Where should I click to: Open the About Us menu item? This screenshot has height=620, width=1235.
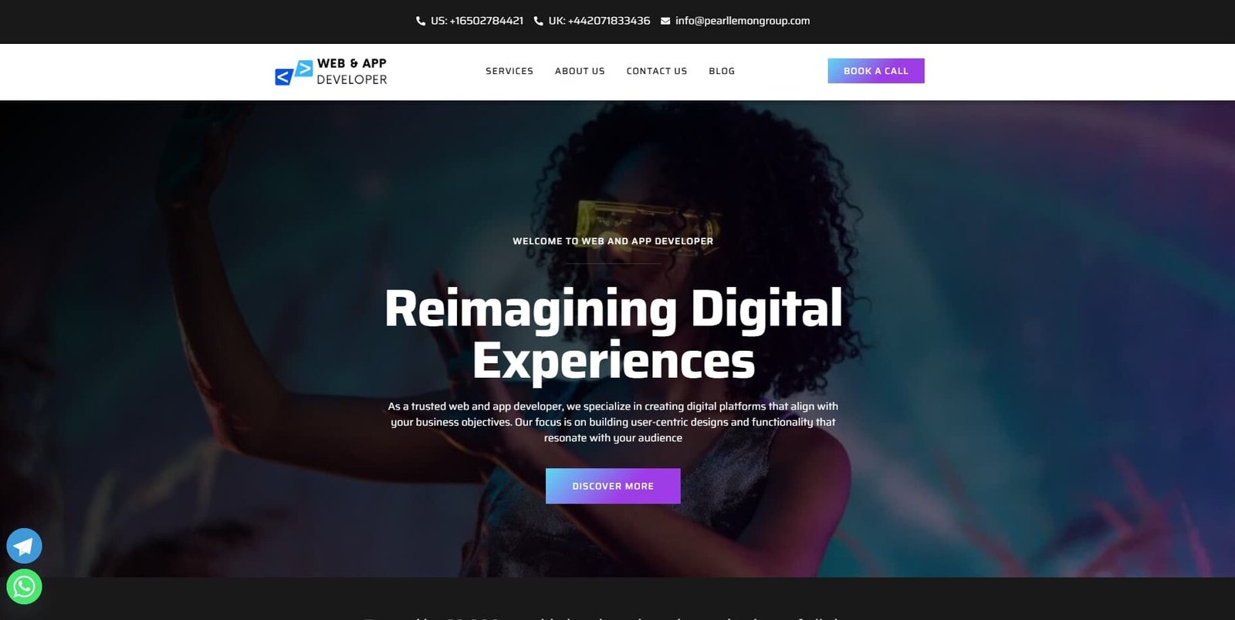click(580, 71)
